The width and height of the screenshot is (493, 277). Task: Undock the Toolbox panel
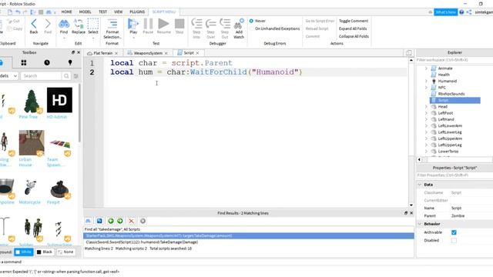(x=73, y=52)
